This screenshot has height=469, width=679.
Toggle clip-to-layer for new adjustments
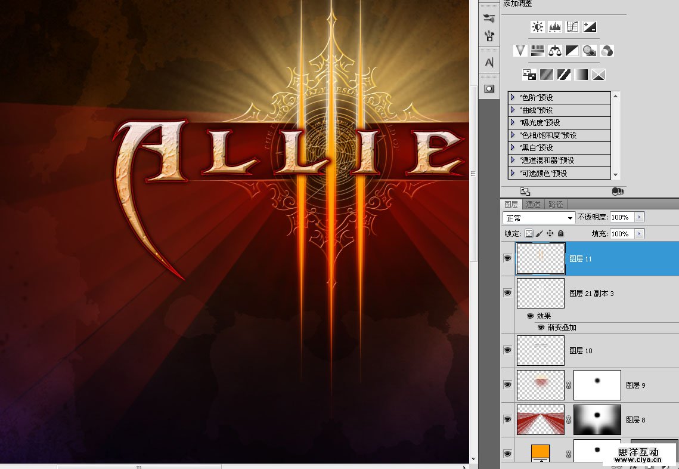[x=618, y=192]
